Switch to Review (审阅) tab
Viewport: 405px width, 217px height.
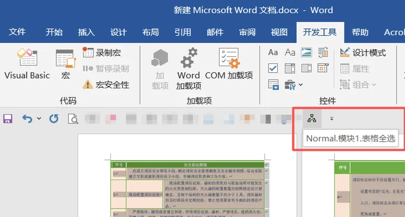coord(247,32)
